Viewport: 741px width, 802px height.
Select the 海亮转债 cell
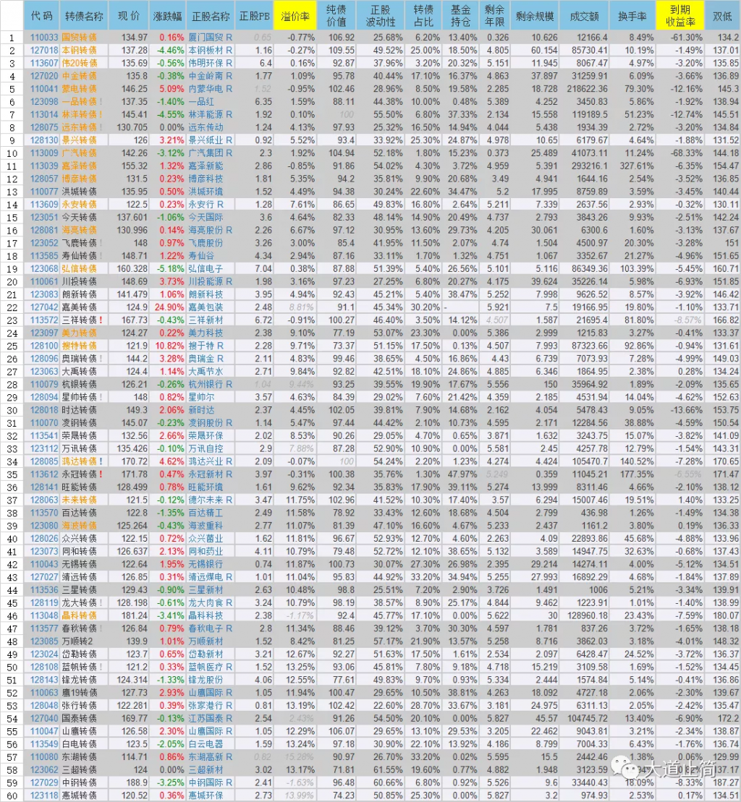80,230
